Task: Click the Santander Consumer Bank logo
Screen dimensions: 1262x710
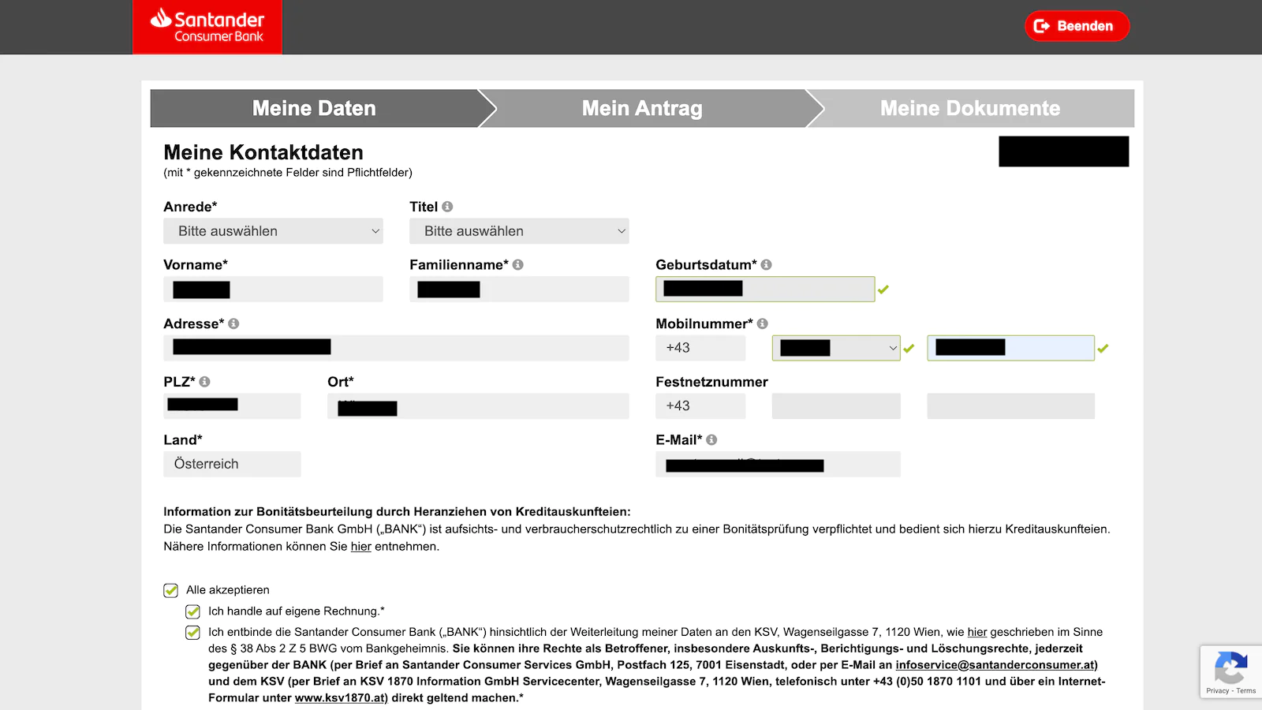Action: (207, 27)
